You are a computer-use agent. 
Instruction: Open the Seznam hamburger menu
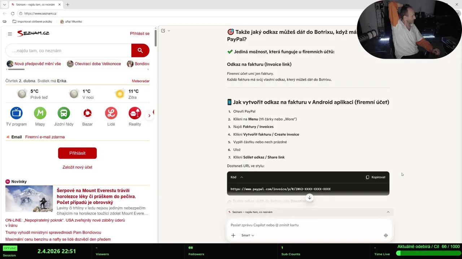(x=10, y=34)
